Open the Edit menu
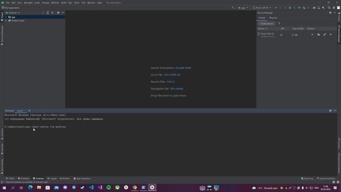 (x=13, y=3)
